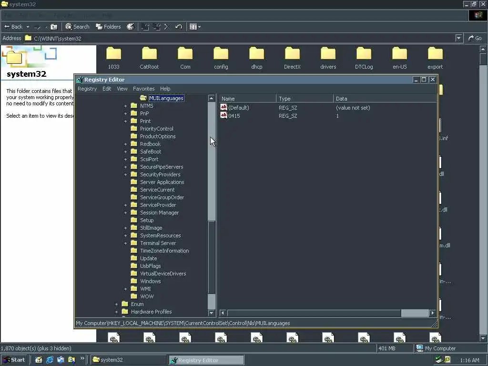The height and width of the screenshot is (366, 488).
Task: Launch Outlook Express from Quick Launch
Action: pos(61,360)
